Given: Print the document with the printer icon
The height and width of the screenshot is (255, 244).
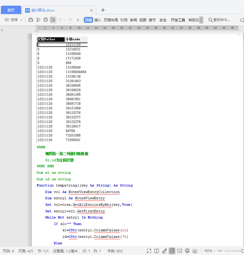Looking at the screenshot, I should click(46, 20).
